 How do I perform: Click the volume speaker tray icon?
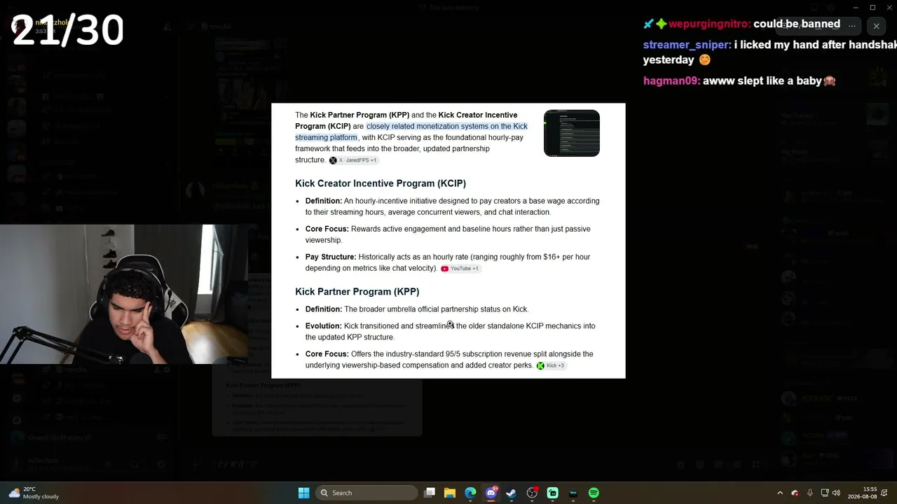point(836,493)
